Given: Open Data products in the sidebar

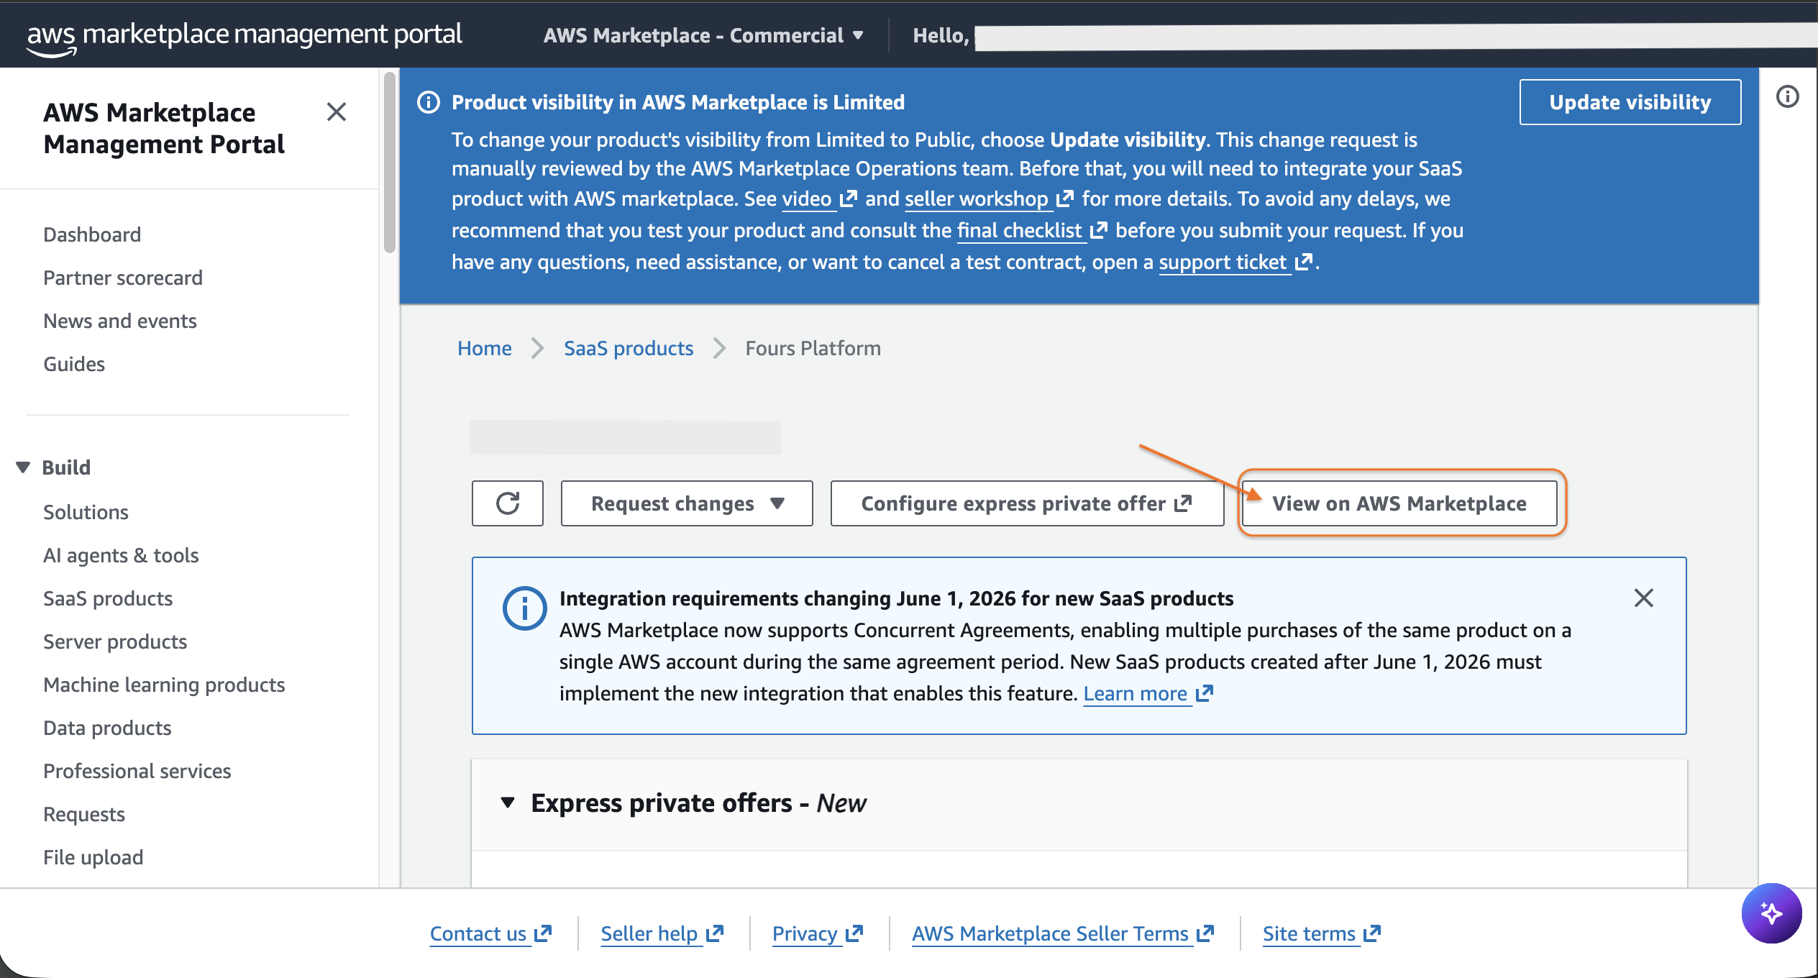Looking at the screenshot, I should coord(107,728).
